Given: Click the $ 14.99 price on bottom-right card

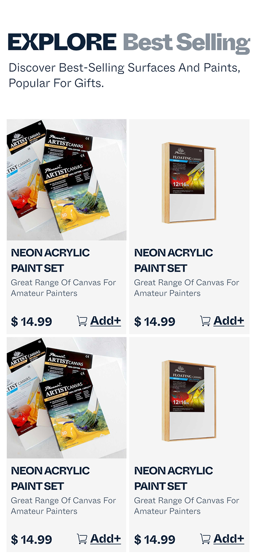Looking at the screenshot, I should click(x=154, y=540).
